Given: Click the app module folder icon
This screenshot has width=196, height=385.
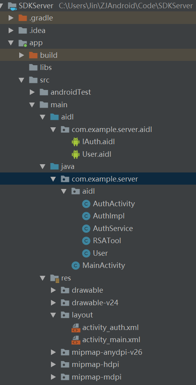Looking at the screenshot, I should point(23,43).
